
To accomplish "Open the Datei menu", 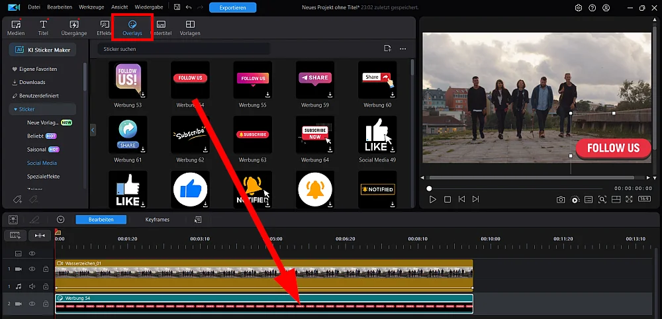I will 34,7.
